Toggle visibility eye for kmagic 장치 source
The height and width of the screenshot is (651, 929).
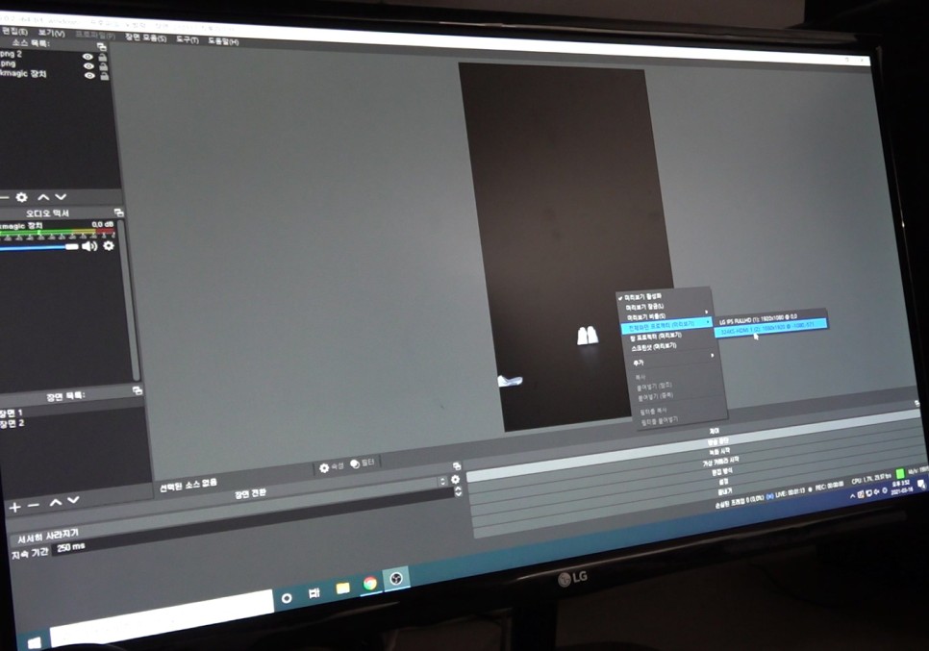pyautogui.click(x=89, y=75)
